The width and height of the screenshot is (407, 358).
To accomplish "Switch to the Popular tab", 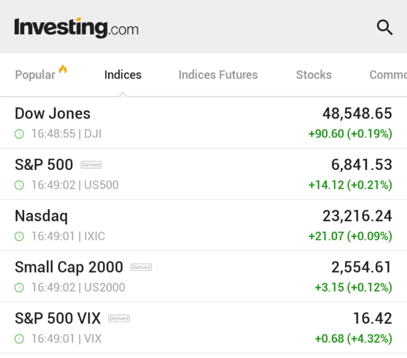I will click(35, 75).
